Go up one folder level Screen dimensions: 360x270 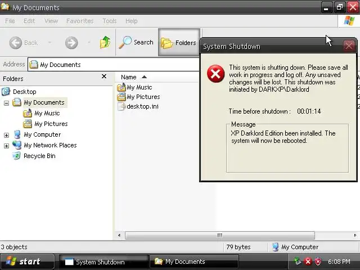pos(105,43)
